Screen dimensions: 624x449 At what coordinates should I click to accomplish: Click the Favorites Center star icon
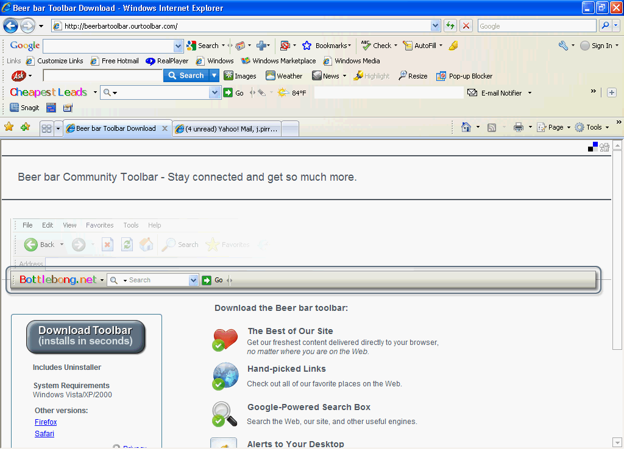[9, 127]
